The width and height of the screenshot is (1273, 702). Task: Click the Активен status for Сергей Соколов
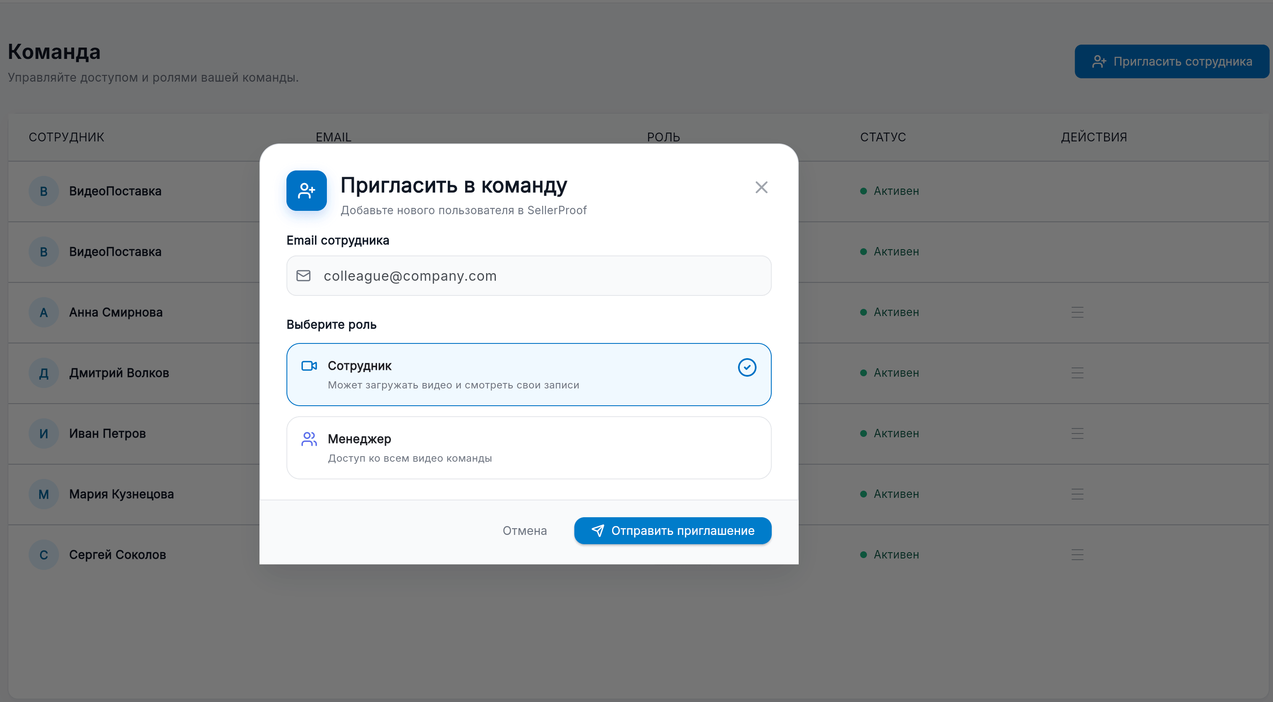pos(890,554)
